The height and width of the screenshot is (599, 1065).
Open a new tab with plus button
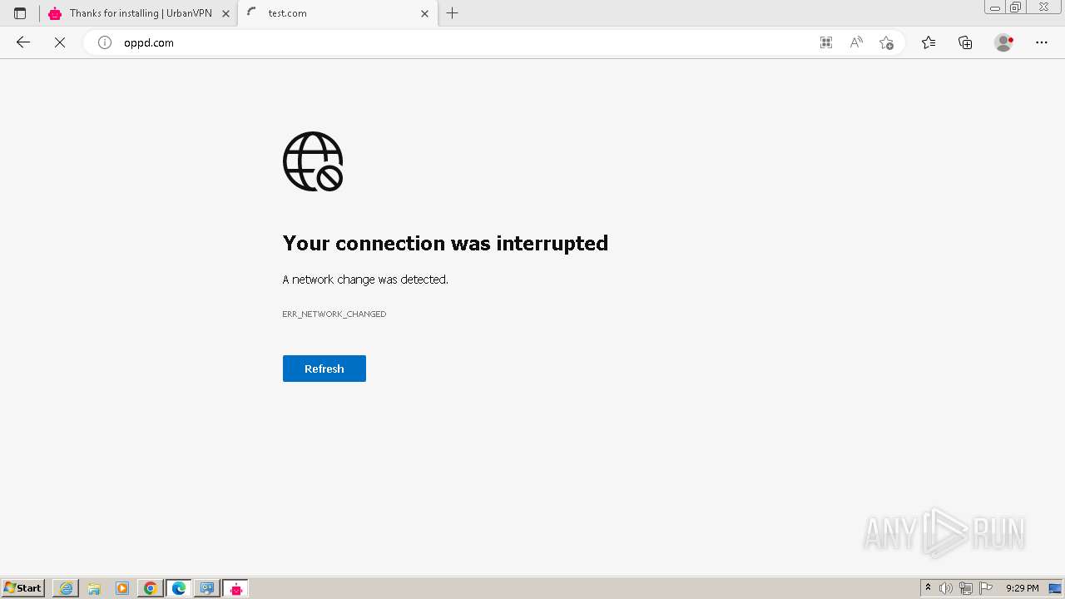453,13
